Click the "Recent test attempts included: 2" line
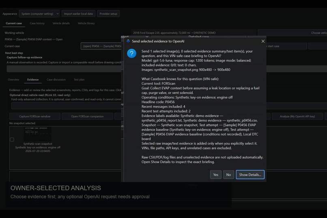The height and width of the screenshot is (218, 327). 166,111
